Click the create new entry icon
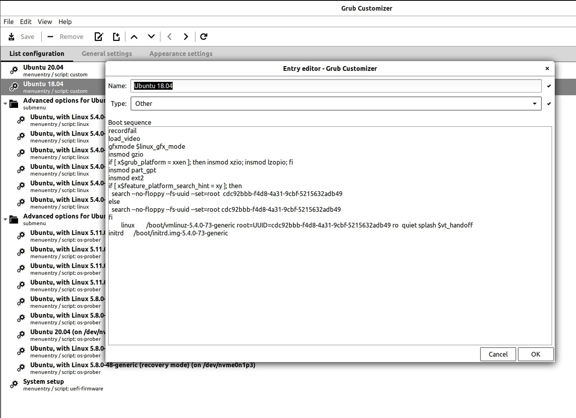Viewport: 576px width, 418px height. pyautogui.click(x=116, y=37)
